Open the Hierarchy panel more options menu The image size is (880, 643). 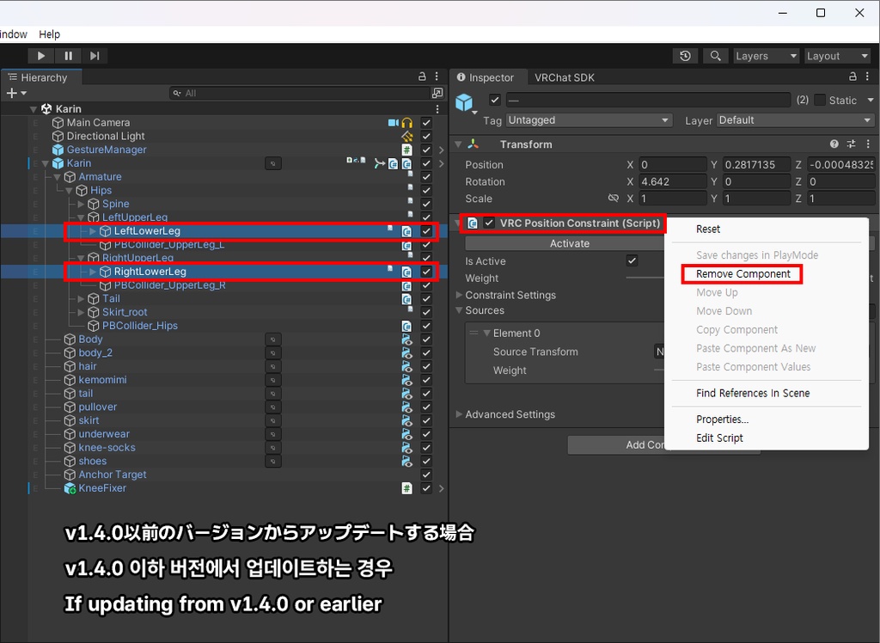(x=437, y=77)
